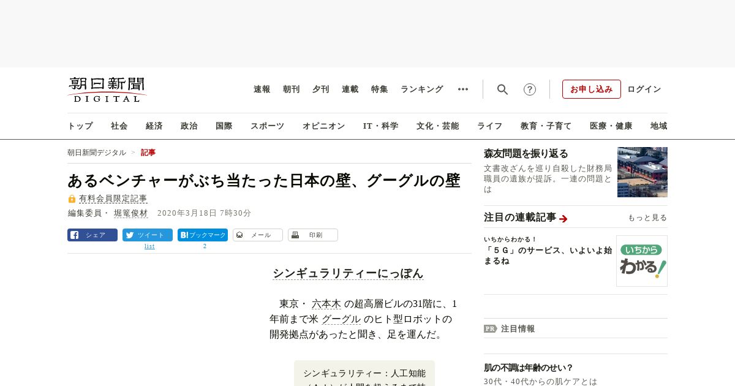The height and width of the screenshot is (386, 735).
Task: Go to the 国際 section tab
Action: [x=224, y=126]
